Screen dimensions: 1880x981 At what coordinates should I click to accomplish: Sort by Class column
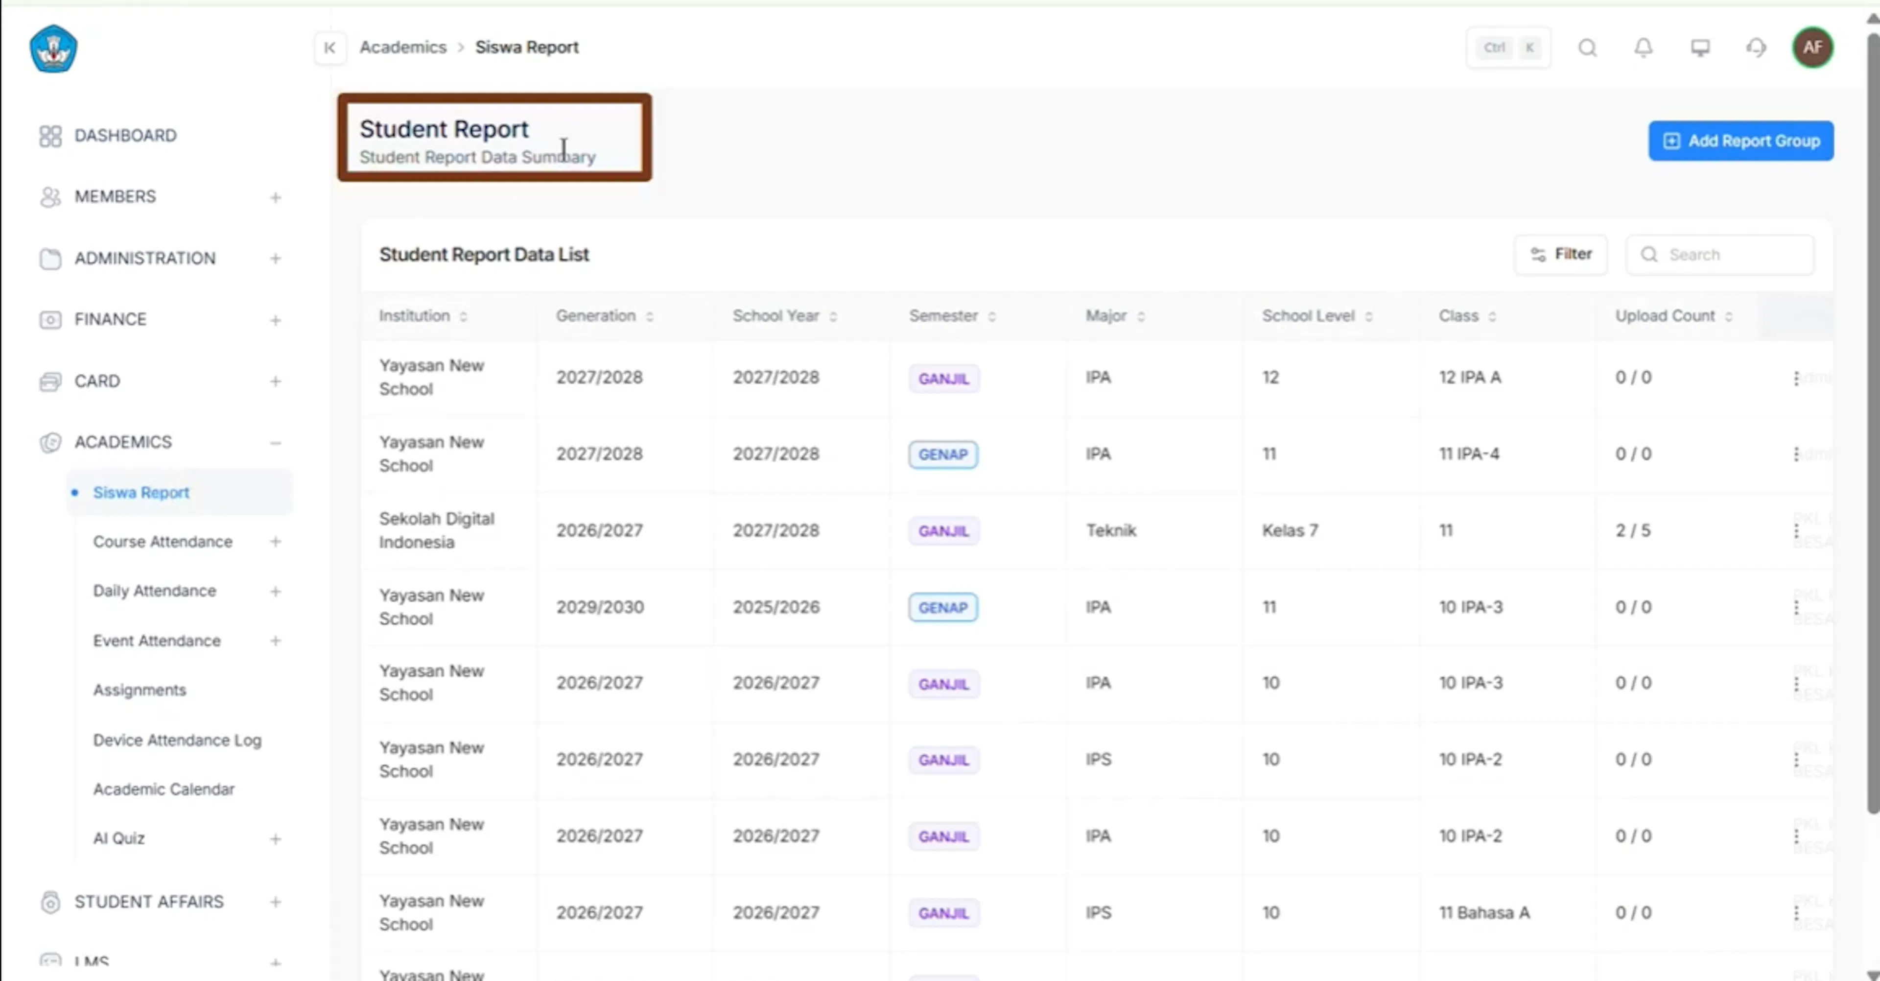pos(1492,317)
